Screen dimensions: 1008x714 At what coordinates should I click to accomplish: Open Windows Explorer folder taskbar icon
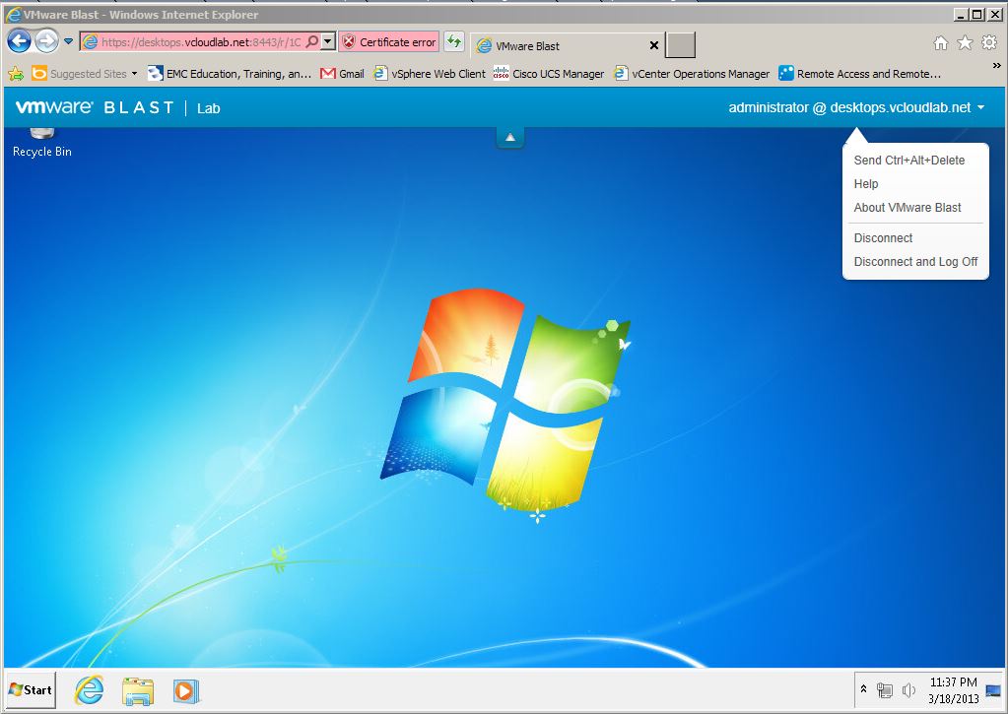click(x=138, y=691)
